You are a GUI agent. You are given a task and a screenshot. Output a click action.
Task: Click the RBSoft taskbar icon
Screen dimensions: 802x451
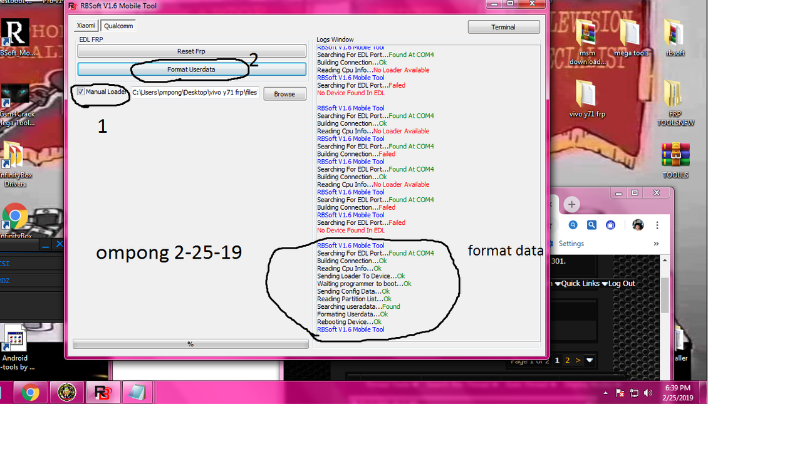103,393
